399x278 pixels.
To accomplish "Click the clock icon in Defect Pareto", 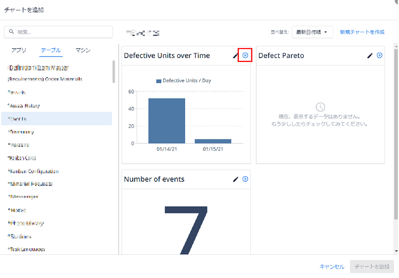I will point(320,107).
